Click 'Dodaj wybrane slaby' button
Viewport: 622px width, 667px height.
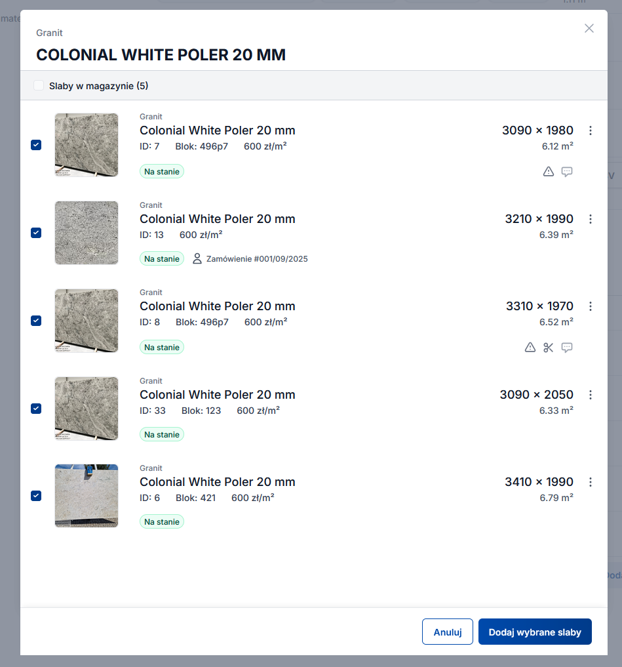point(535,632)
